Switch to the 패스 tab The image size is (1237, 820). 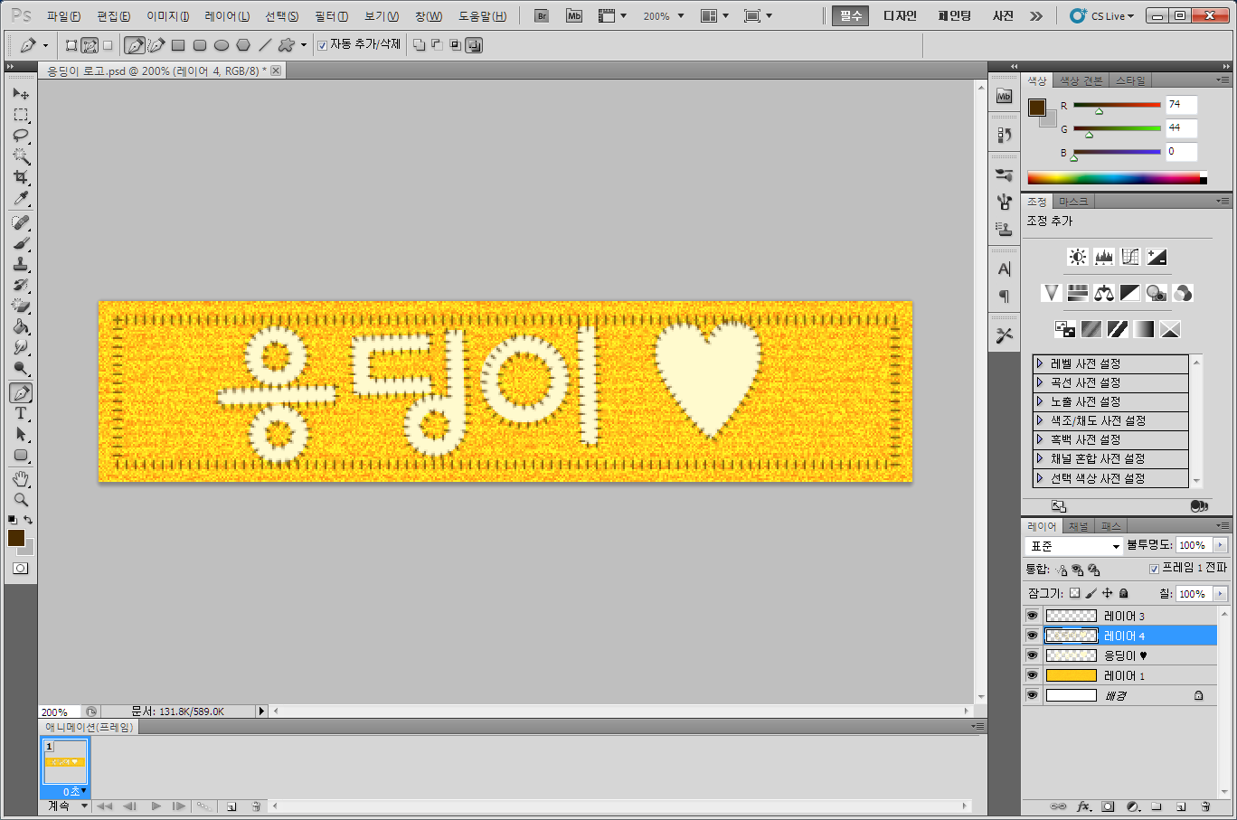[1110, 526]
